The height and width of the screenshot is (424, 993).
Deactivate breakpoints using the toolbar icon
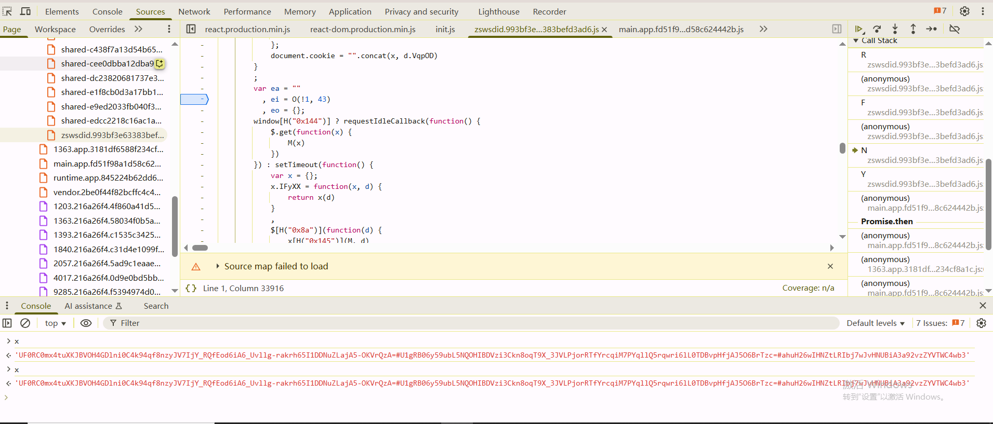(955, 29)
